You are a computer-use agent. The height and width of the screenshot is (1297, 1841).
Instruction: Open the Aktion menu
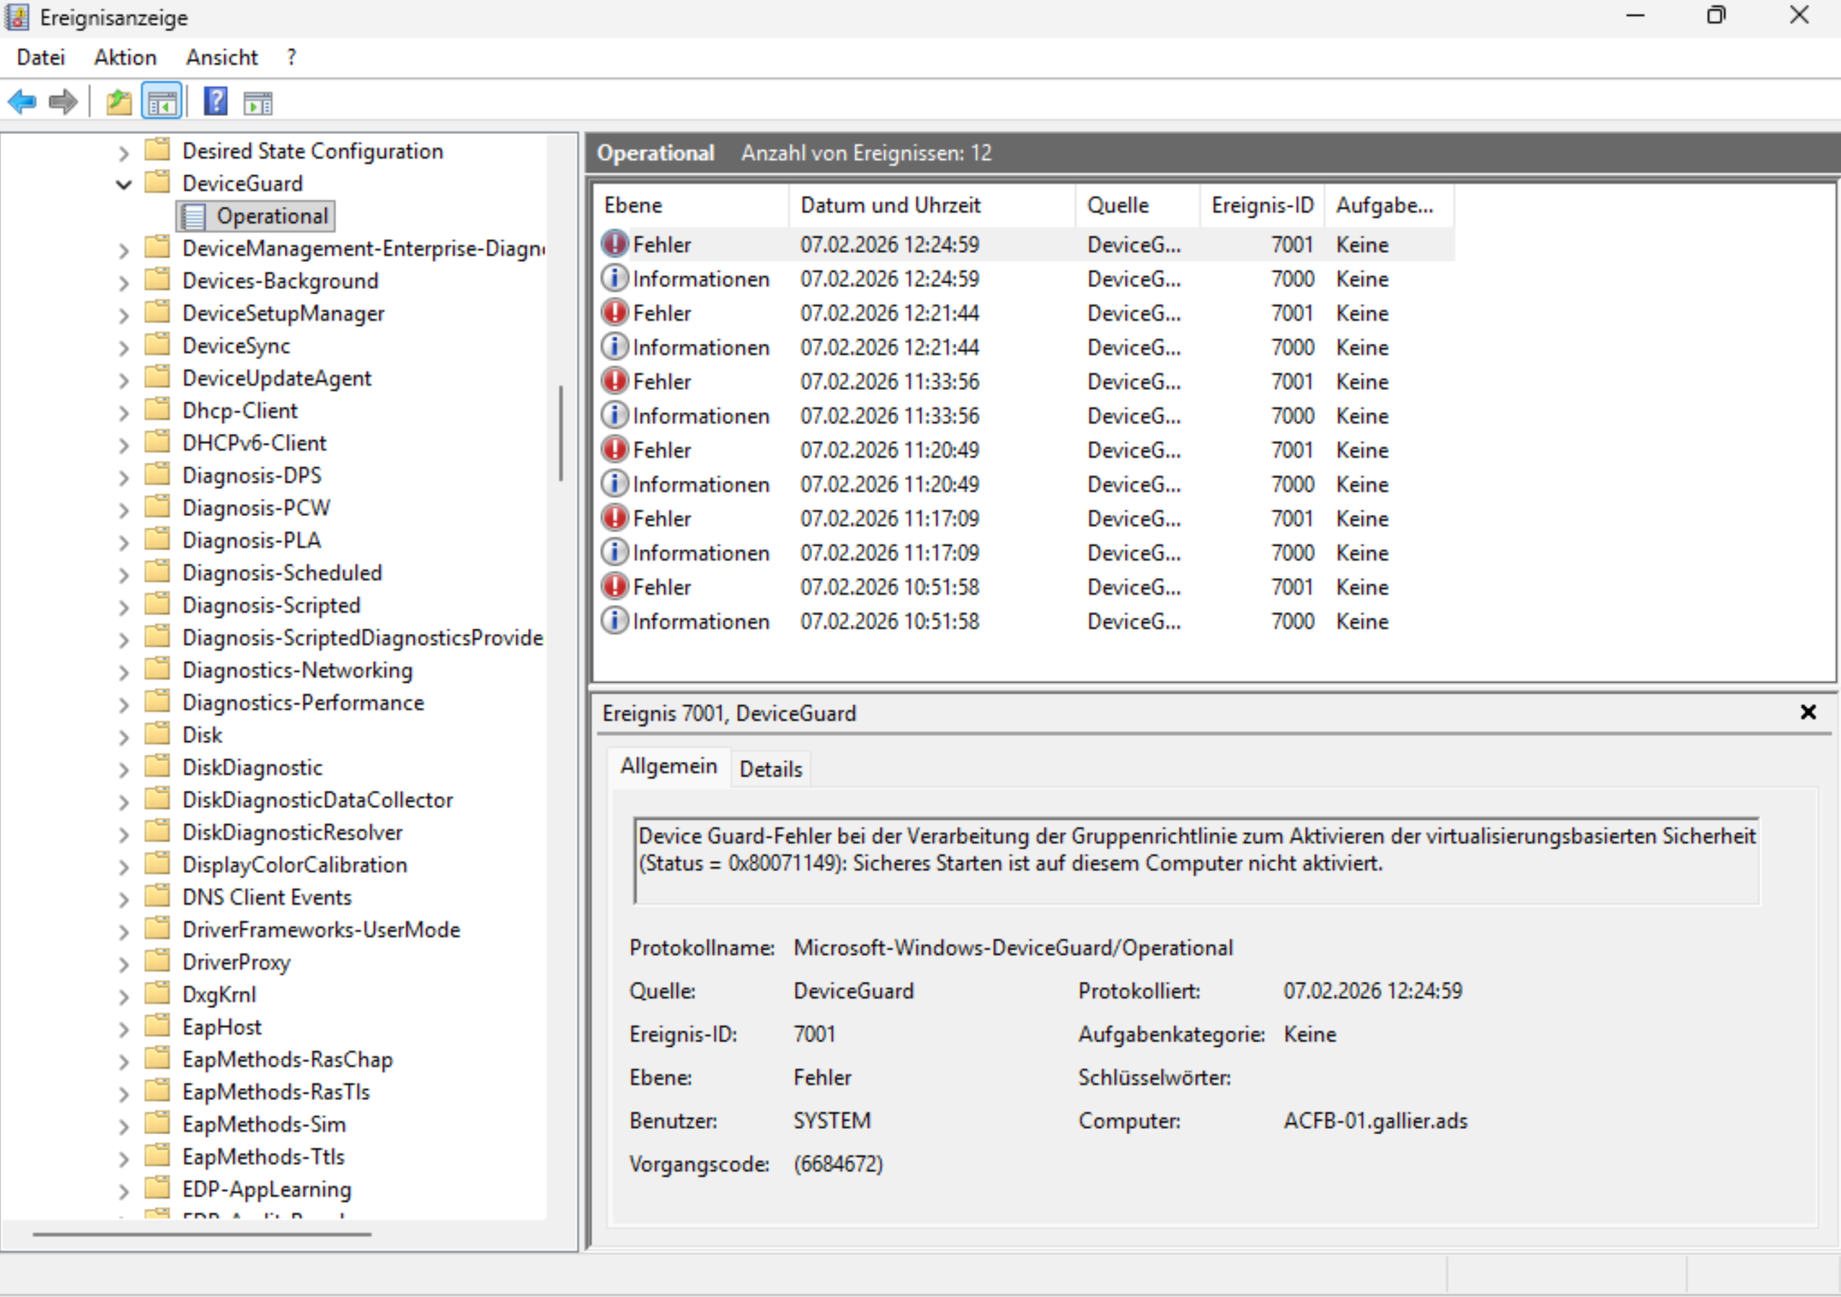[125, 58]
